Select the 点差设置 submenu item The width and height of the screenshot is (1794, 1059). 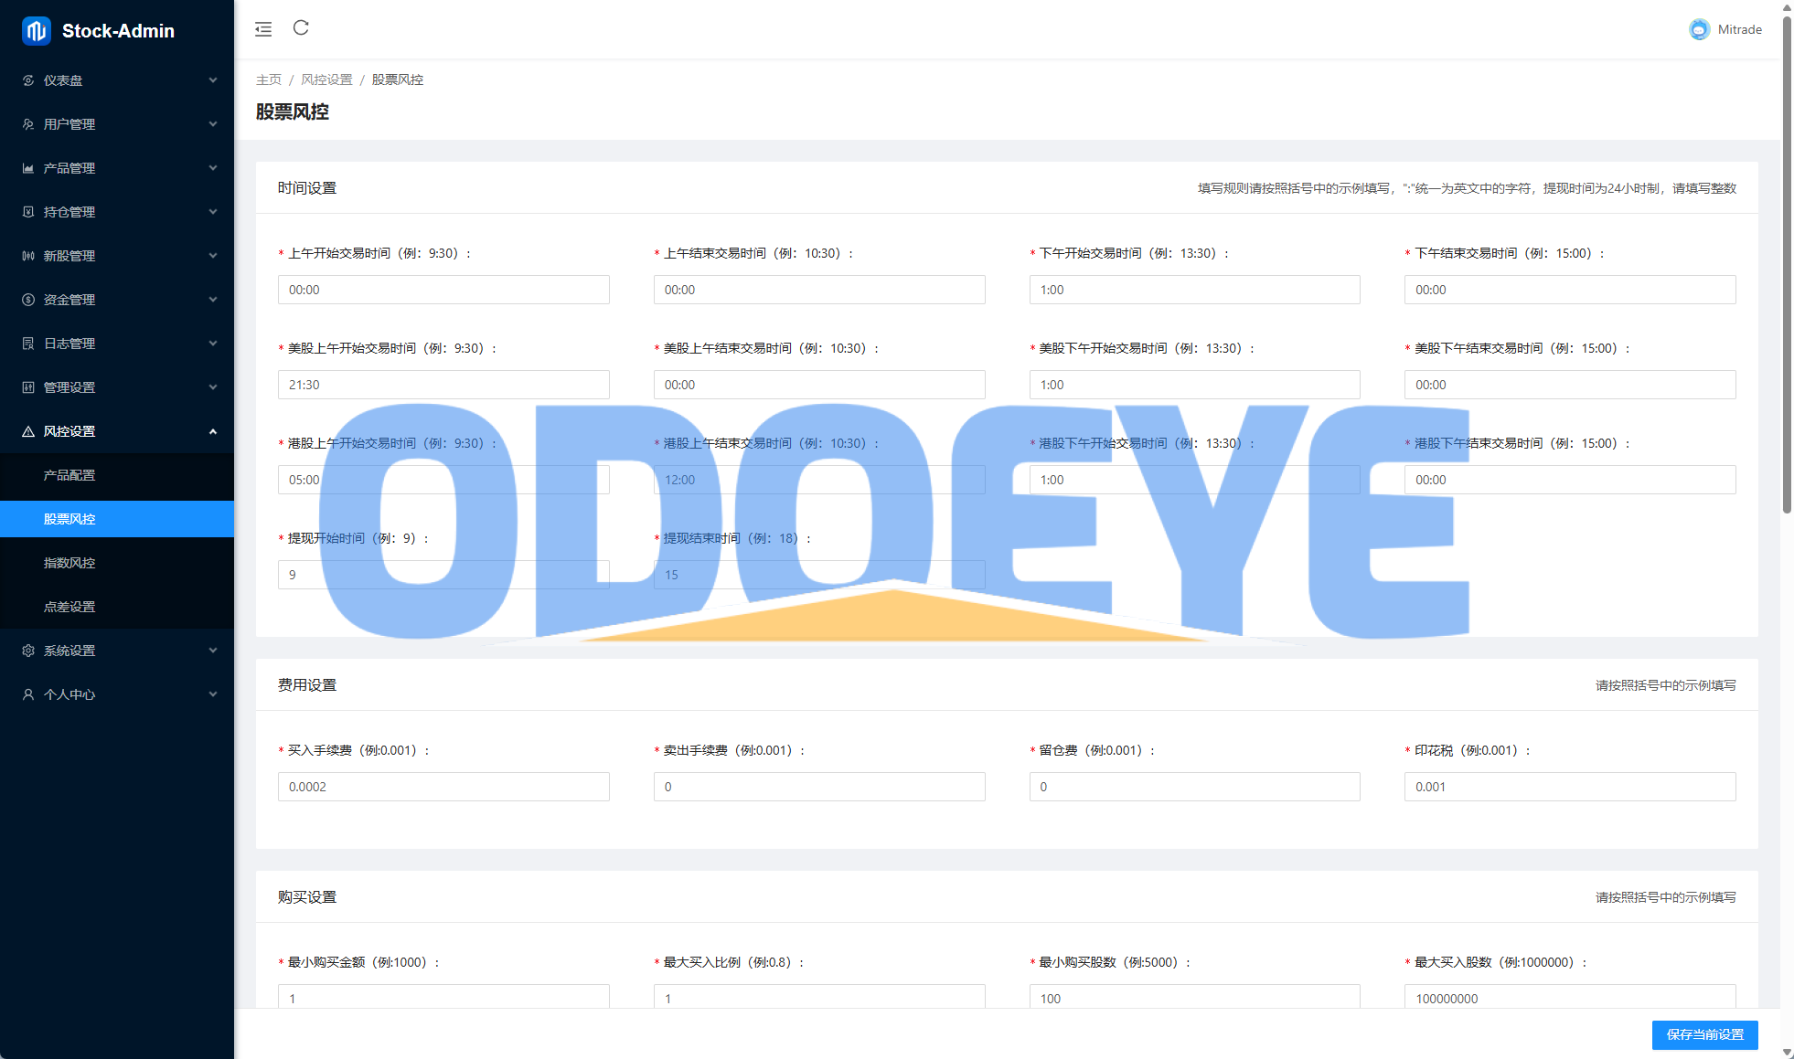tap(69, 607)
